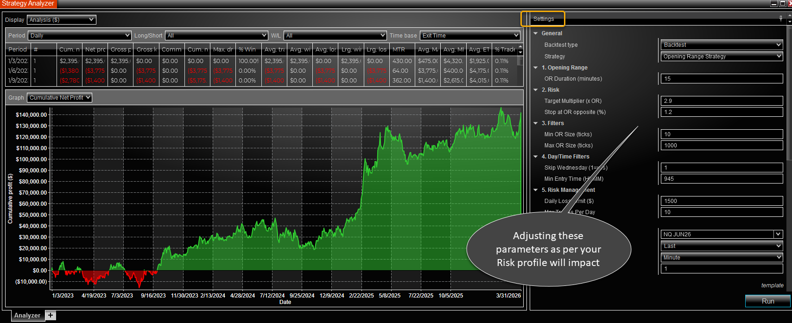The height and width of the screenshot is (323, 792).
Task: Collapse the 3. Filters section
Action: pos(536,123)
